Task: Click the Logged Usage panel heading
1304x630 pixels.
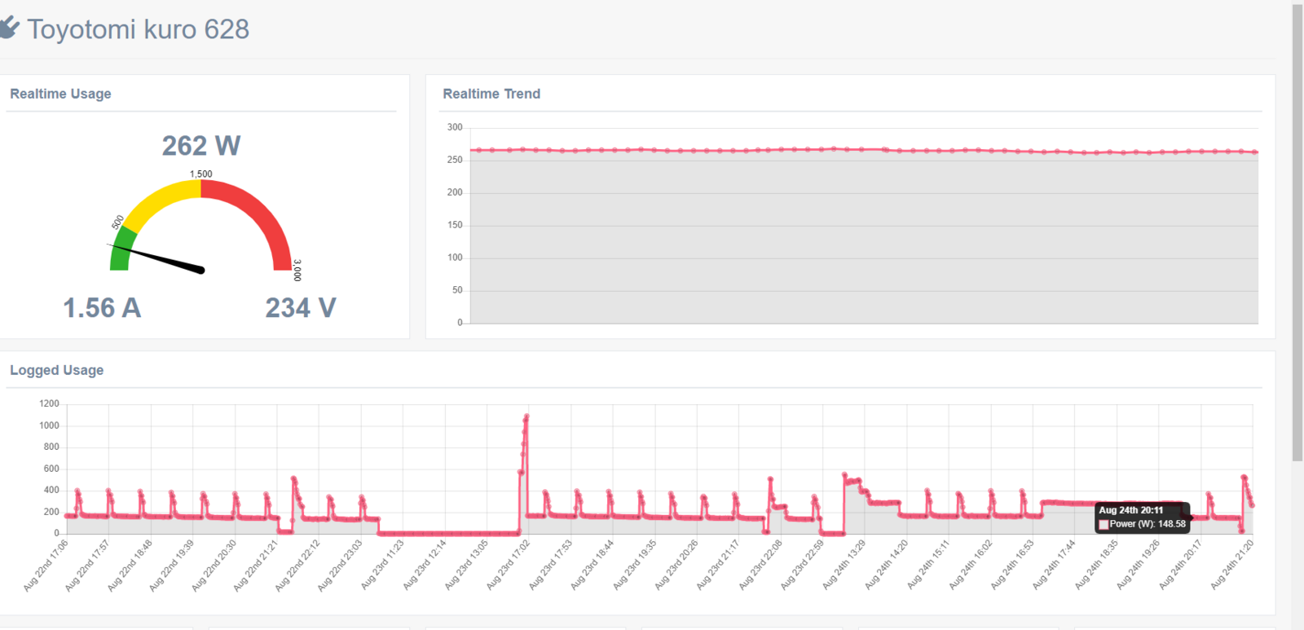Action: 57,370
